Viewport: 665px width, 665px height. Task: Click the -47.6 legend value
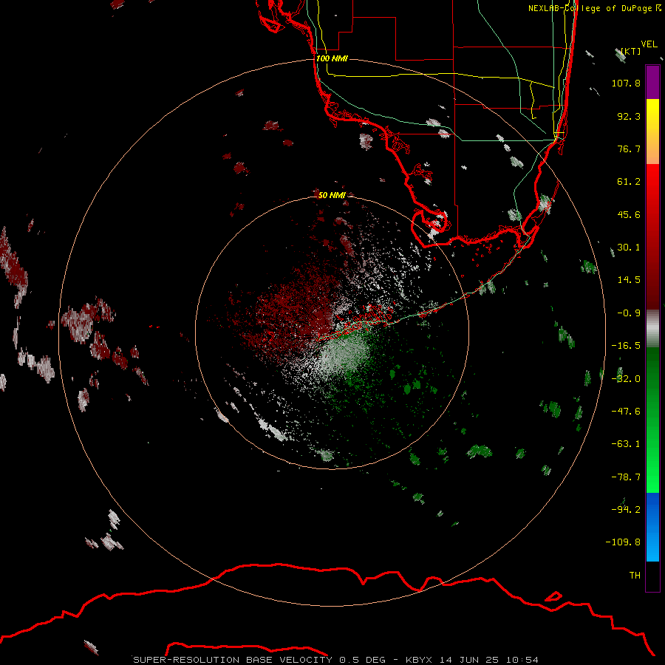(626, 412)
